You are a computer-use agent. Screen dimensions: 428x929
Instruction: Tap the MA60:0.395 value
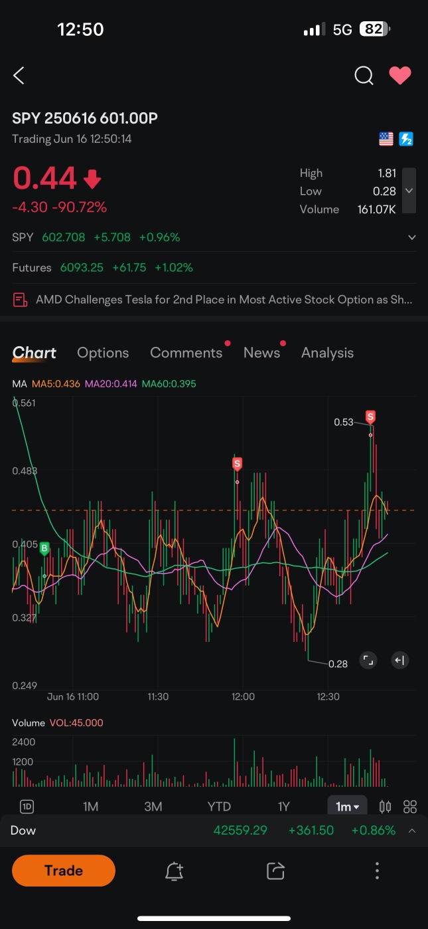point(169,383)
